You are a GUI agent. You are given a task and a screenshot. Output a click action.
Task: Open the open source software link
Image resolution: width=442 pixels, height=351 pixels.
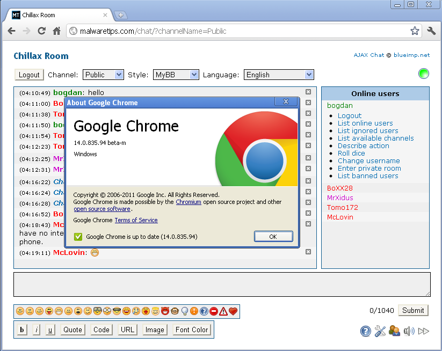[x=102, y=209]
